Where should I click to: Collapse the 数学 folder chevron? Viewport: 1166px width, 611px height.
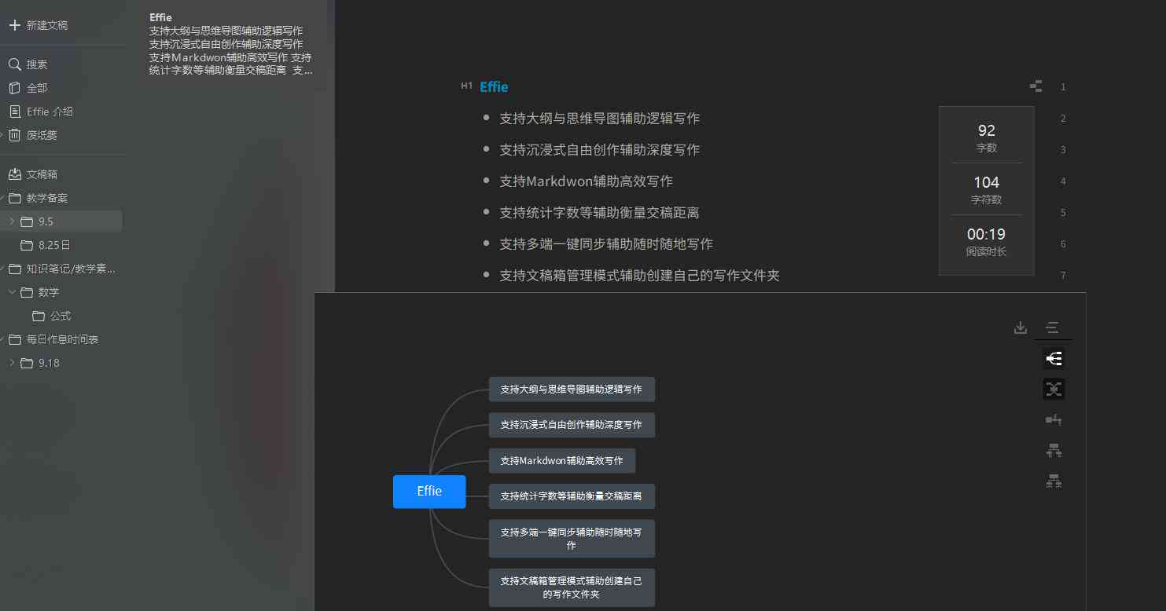[12, 292]
